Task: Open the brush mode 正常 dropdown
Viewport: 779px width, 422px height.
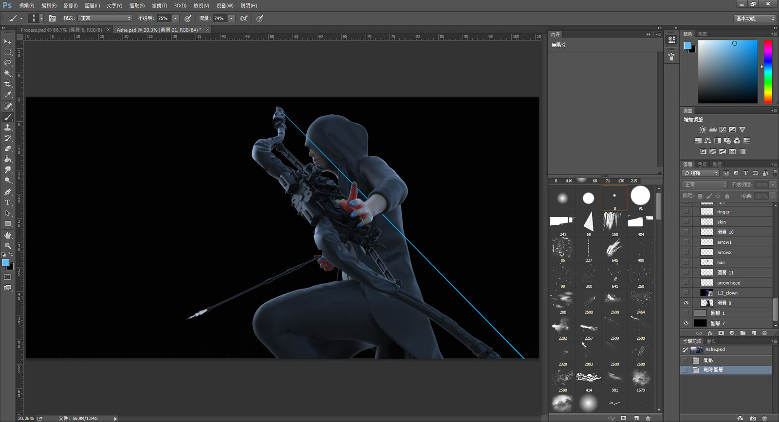Action: pyautogui.click(x=105, y=18)
